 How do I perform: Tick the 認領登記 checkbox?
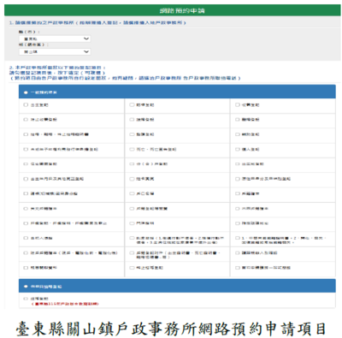coord(132,104)
